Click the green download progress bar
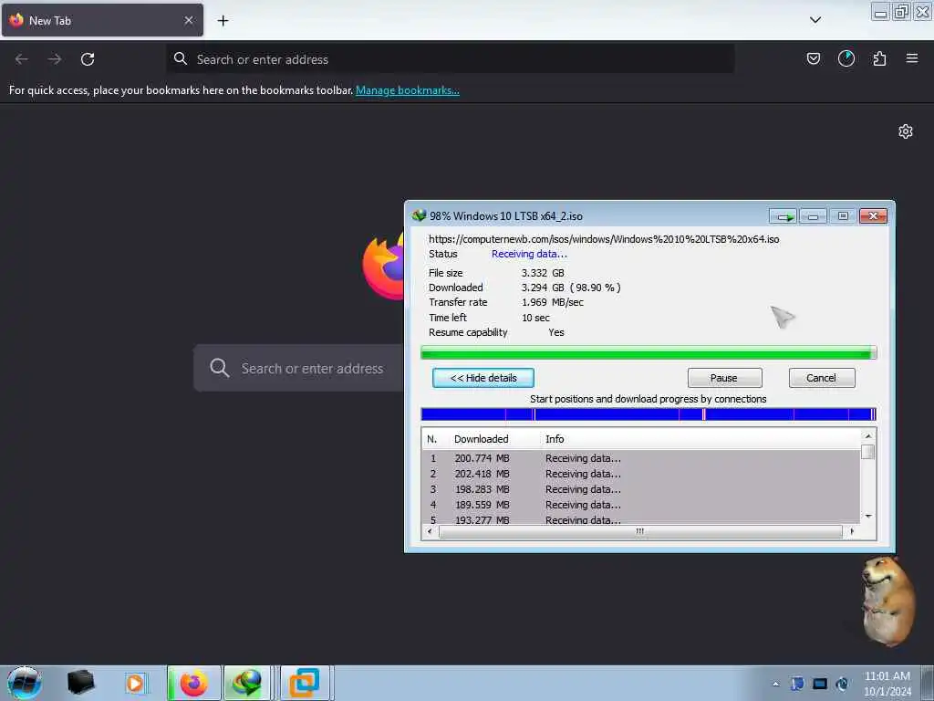Screen dimensions: 934x701 coord(649,353)
